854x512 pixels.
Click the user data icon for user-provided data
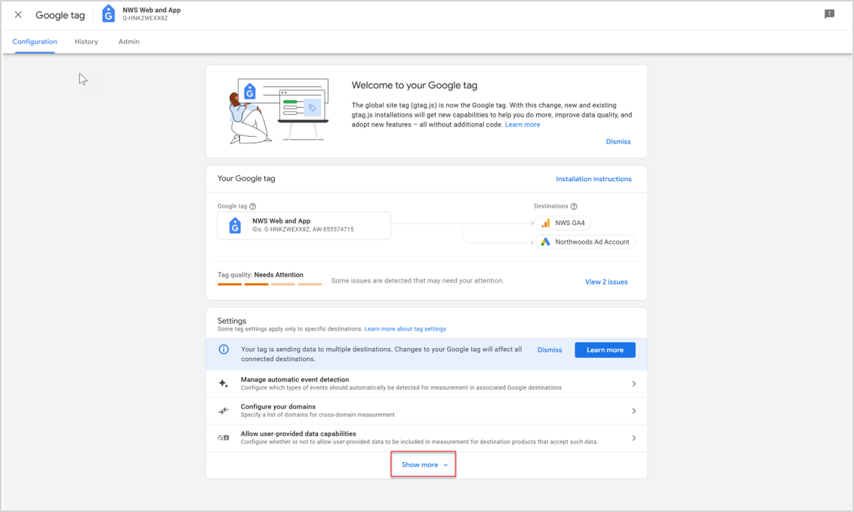224,438
